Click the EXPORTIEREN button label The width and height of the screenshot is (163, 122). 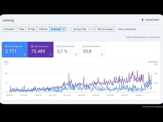[152, 20]
